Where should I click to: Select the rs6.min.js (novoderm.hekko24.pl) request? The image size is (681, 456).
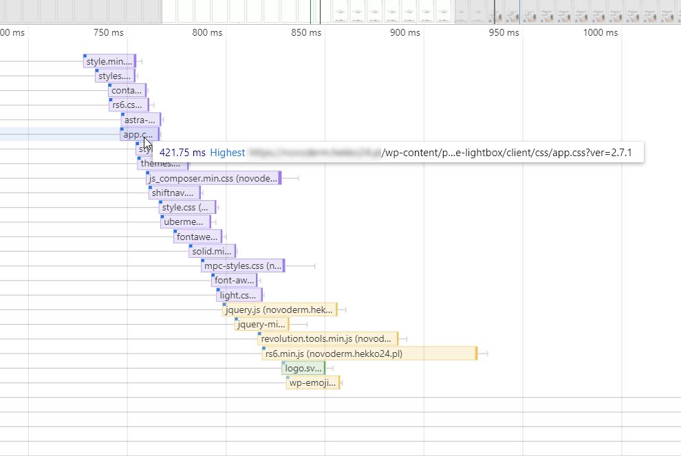pyautogui.click(x=369, y=354)
